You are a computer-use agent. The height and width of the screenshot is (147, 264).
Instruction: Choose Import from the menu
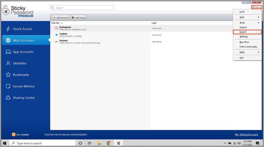[247, 27]
